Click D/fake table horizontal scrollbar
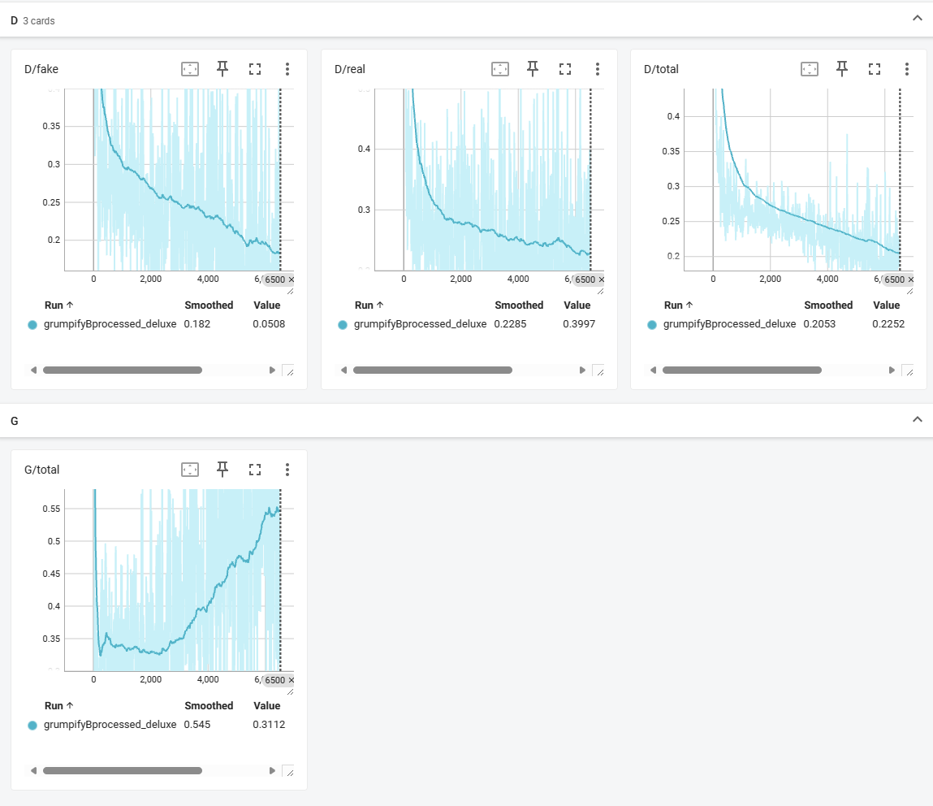Image resolution: width=933 pixels, height=806 pixels. [x=123, y=370]
